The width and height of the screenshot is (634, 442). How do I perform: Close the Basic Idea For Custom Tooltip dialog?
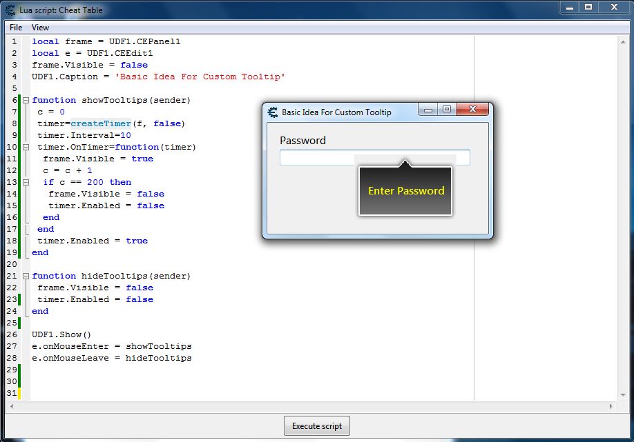[x=473, y=110]
